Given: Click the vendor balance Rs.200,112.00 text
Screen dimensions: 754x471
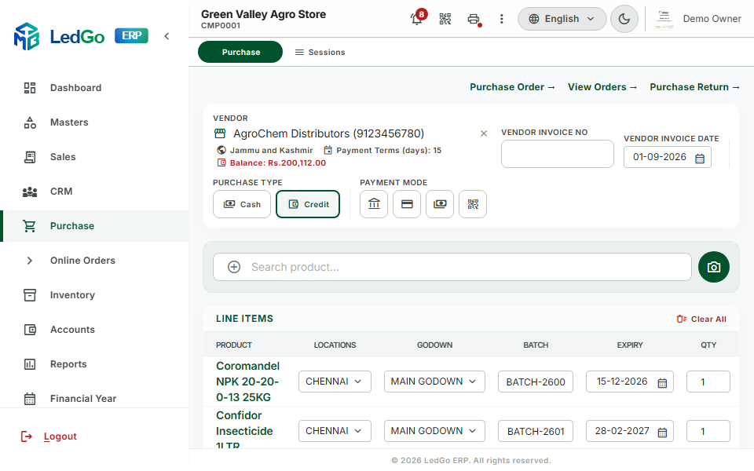Looking at the screenshot, I should 277,163.
